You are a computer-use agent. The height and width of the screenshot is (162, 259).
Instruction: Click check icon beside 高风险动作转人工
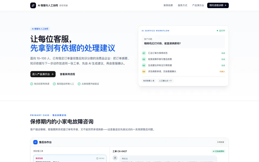(54, 84)
